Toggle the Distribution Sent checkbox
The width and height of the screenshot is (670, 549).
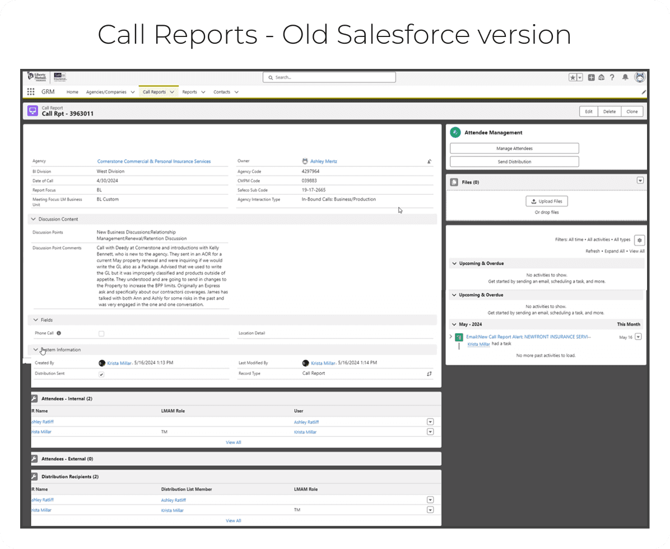101,374
